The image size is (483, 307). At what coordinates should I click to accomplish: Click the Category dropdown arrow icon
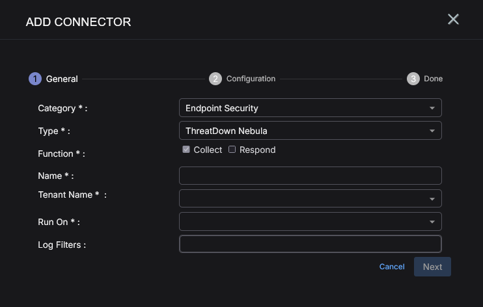pyautogui.click(x=432, y=108)
